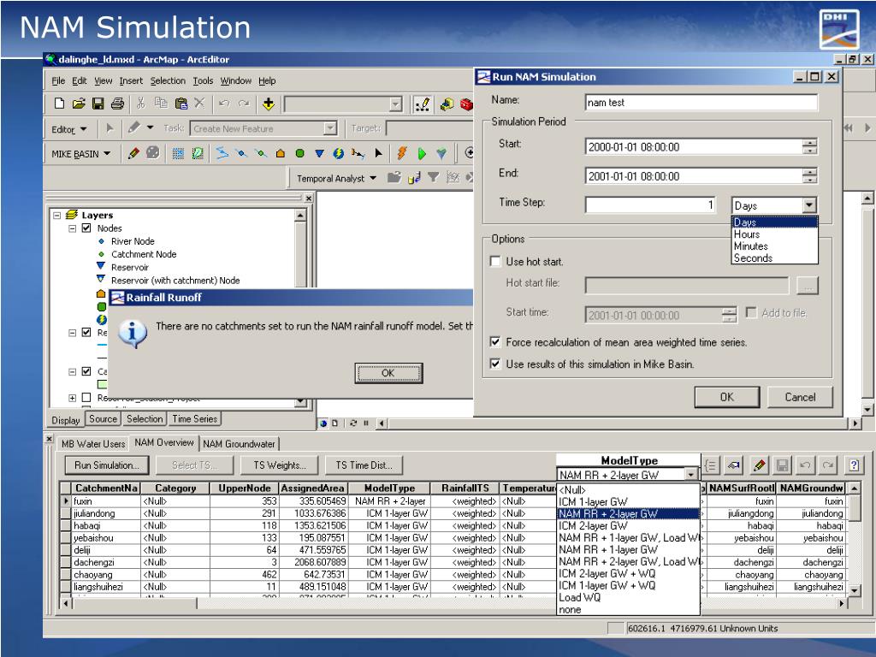Open the File menu
The height and width of the screenshot is (657, 876).
tap(58, 81)
